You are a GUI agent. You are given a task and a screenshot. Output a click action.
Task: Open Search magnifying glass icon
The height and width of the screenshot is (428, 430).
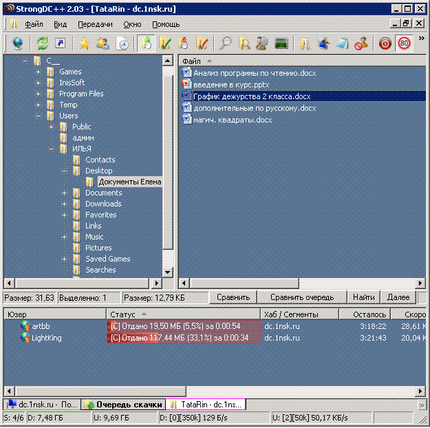coord(226,43)
